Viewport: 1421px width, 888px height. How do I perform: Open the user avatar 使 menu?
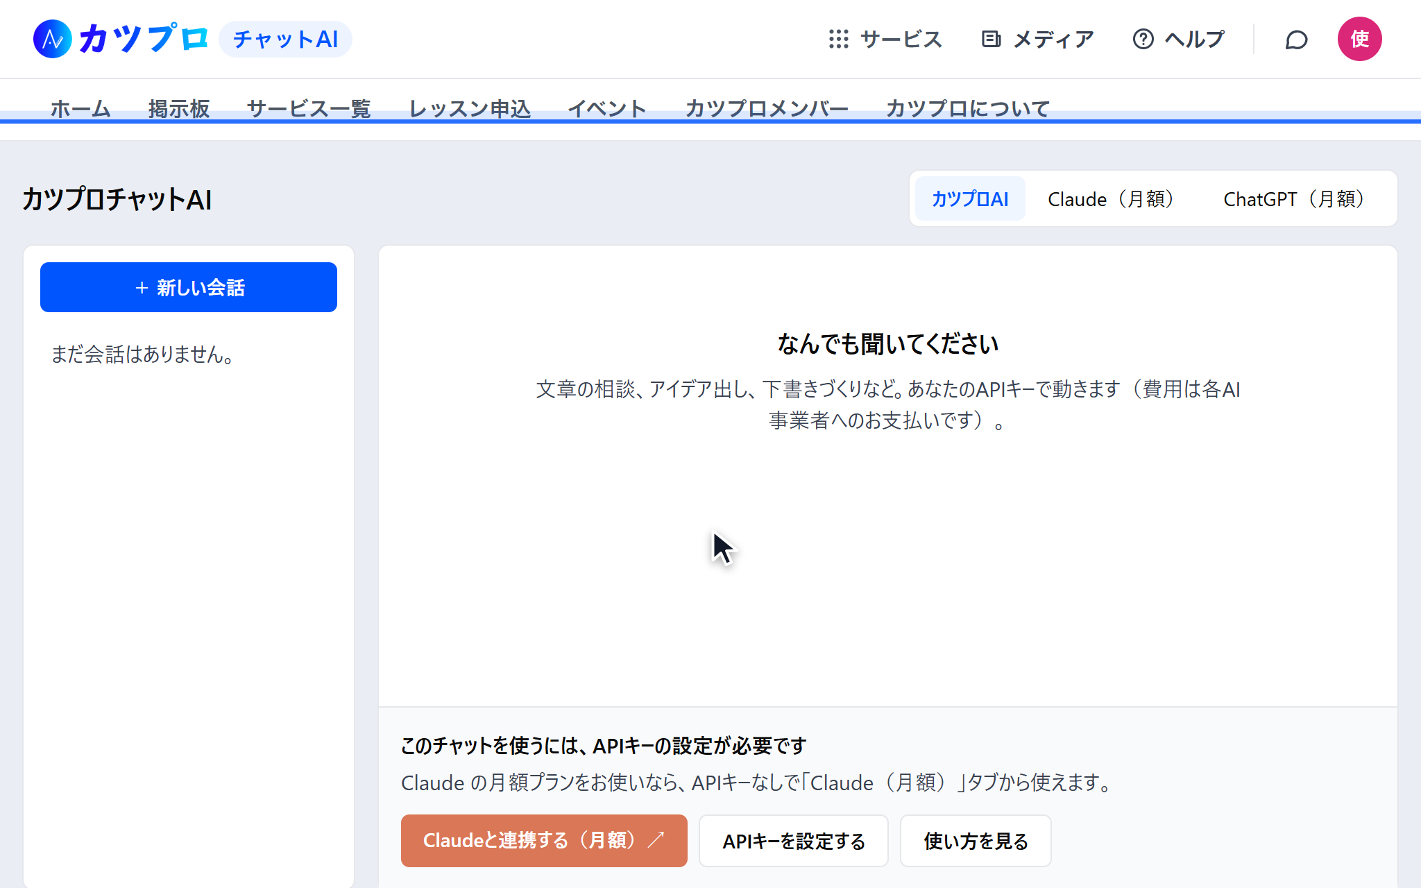point(1359,39)
